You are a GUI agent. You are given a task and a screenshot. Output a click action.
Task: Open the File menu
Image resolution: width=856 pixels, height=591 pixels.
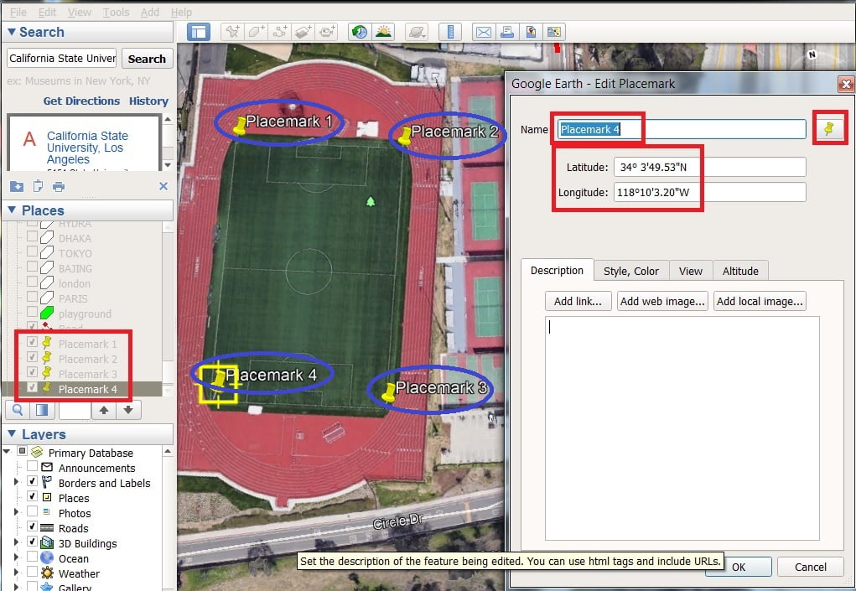point(18,12)
